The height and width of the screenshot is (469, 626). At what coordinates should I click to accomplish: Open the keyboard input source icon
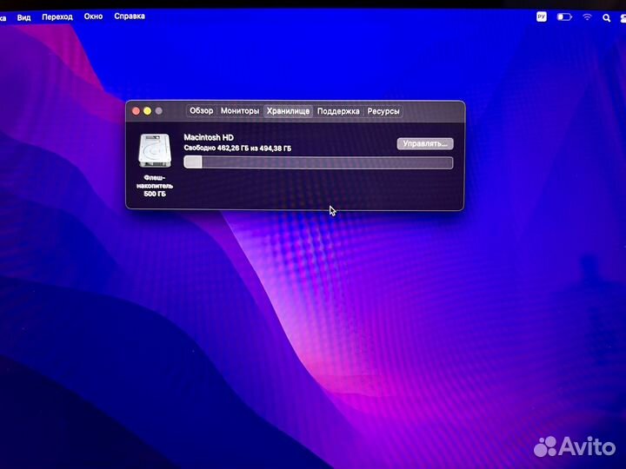pyautogui.click(x=542, y=17)
